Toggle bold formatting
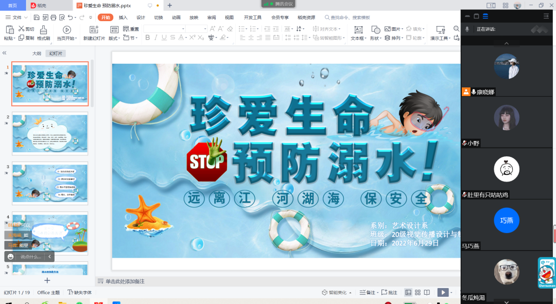Image resolution: width=556 pixels, height=304 pixels. pos(147,37)
